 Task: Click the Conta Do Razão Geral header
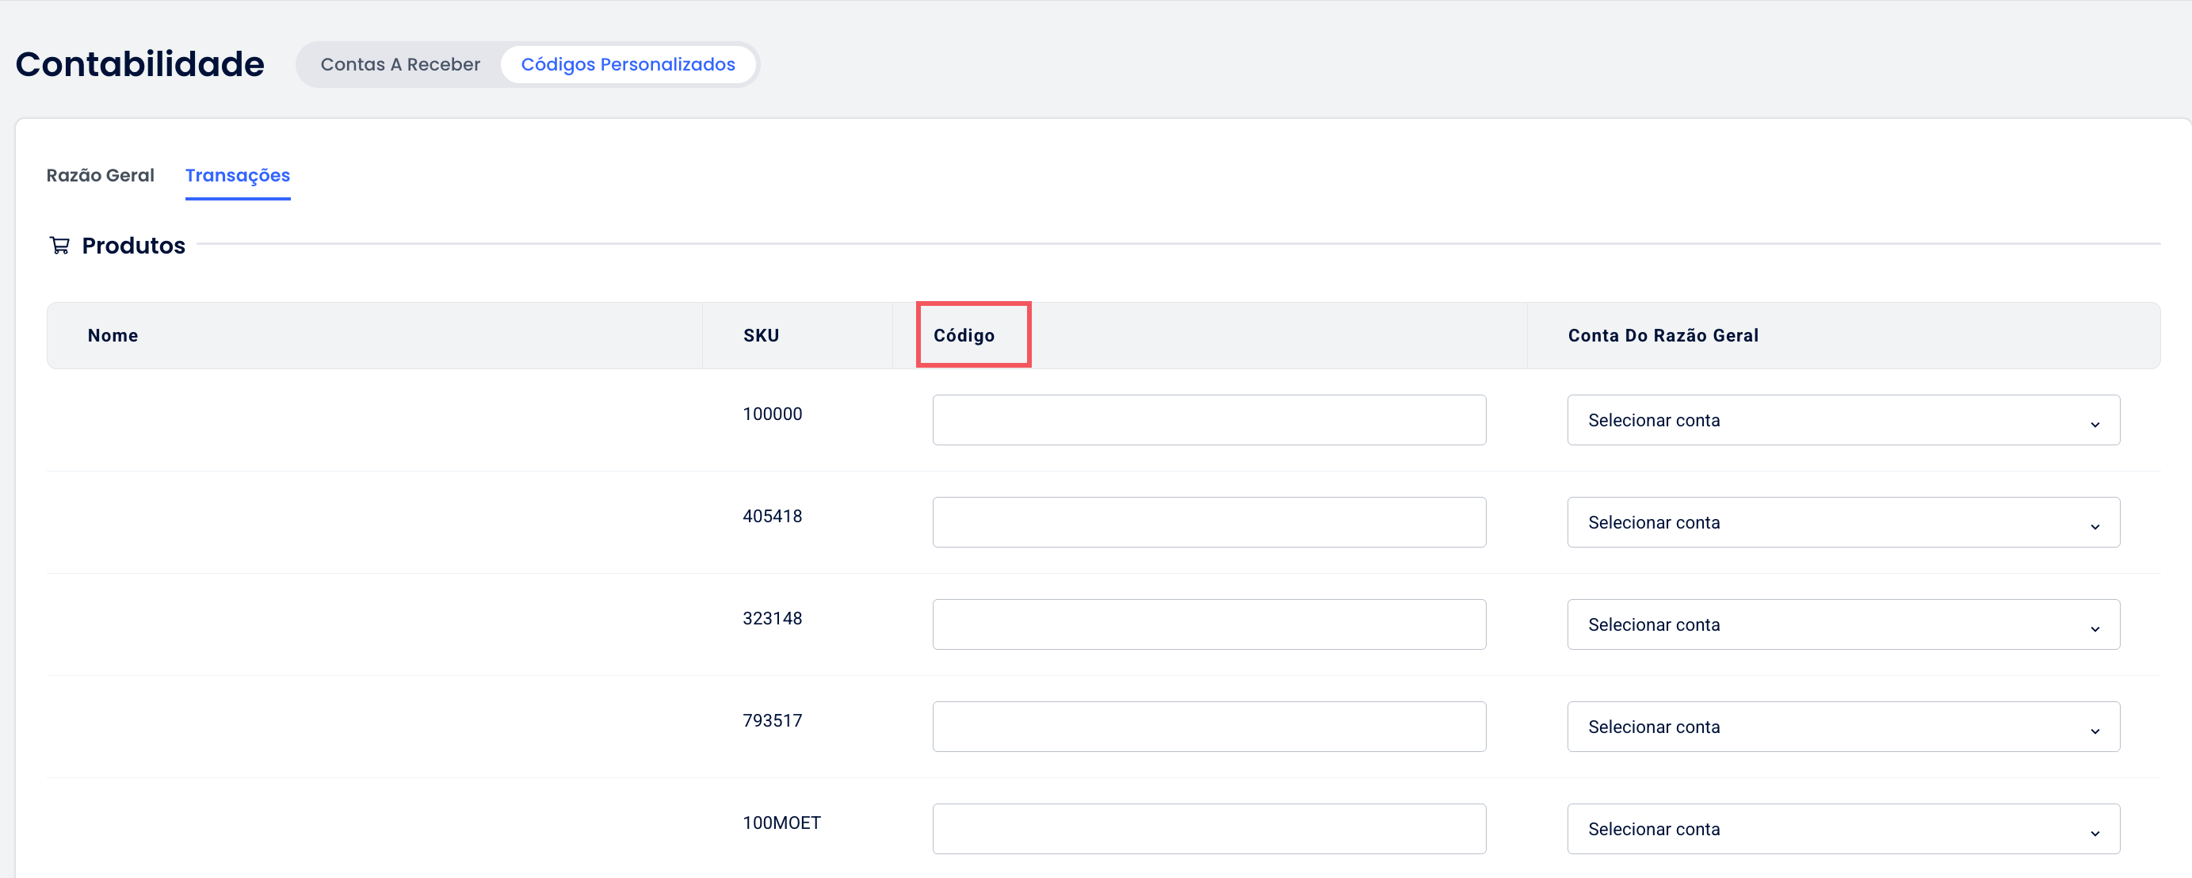1663,335
